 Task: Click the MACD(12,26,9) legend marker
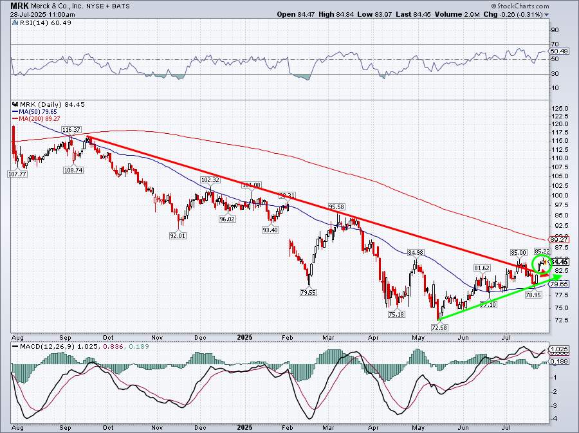[x=15, y=348]
